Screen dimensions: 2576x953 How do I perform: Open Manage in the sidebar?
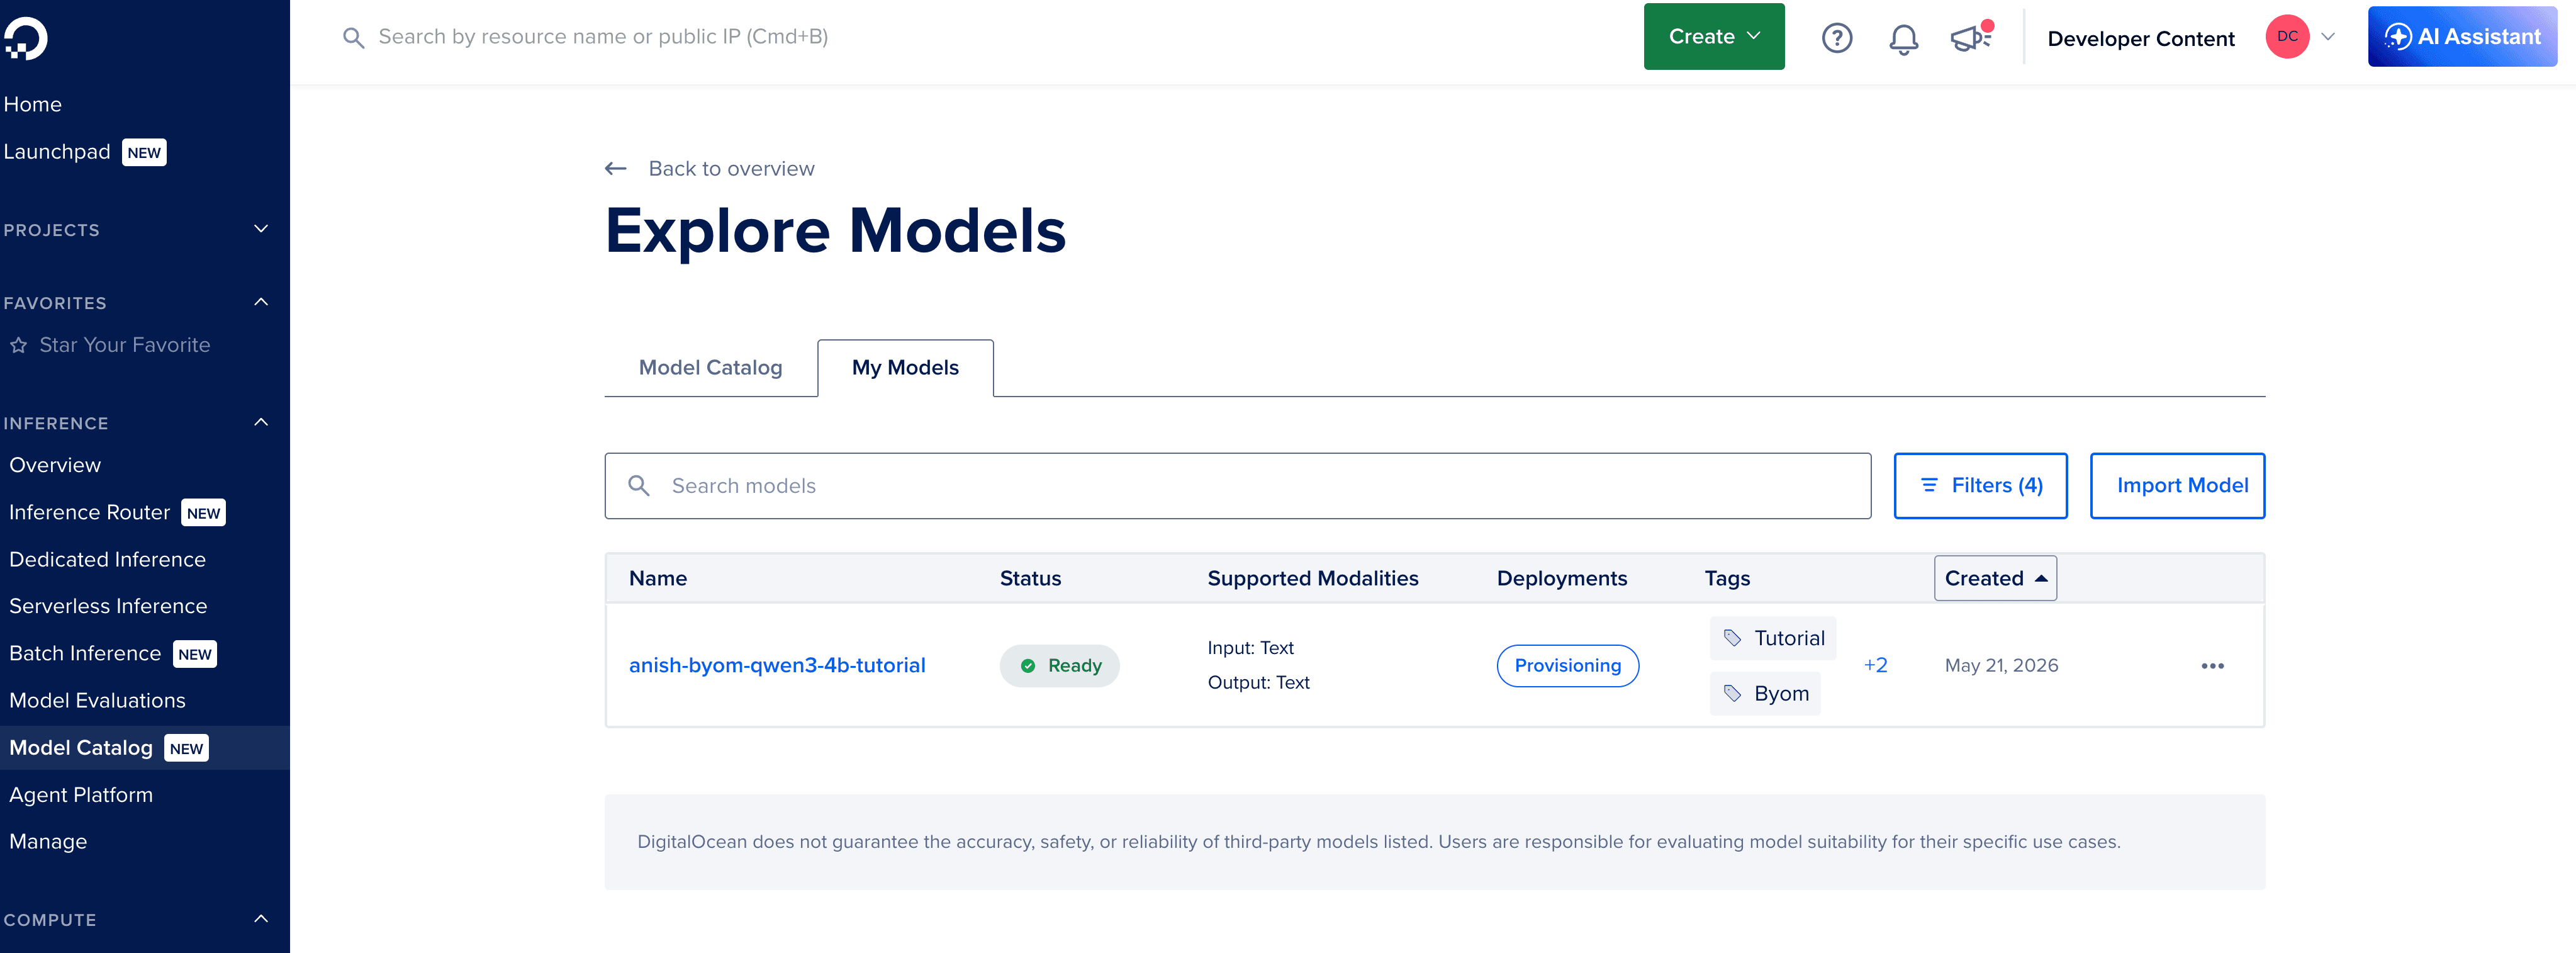[48, 842]
